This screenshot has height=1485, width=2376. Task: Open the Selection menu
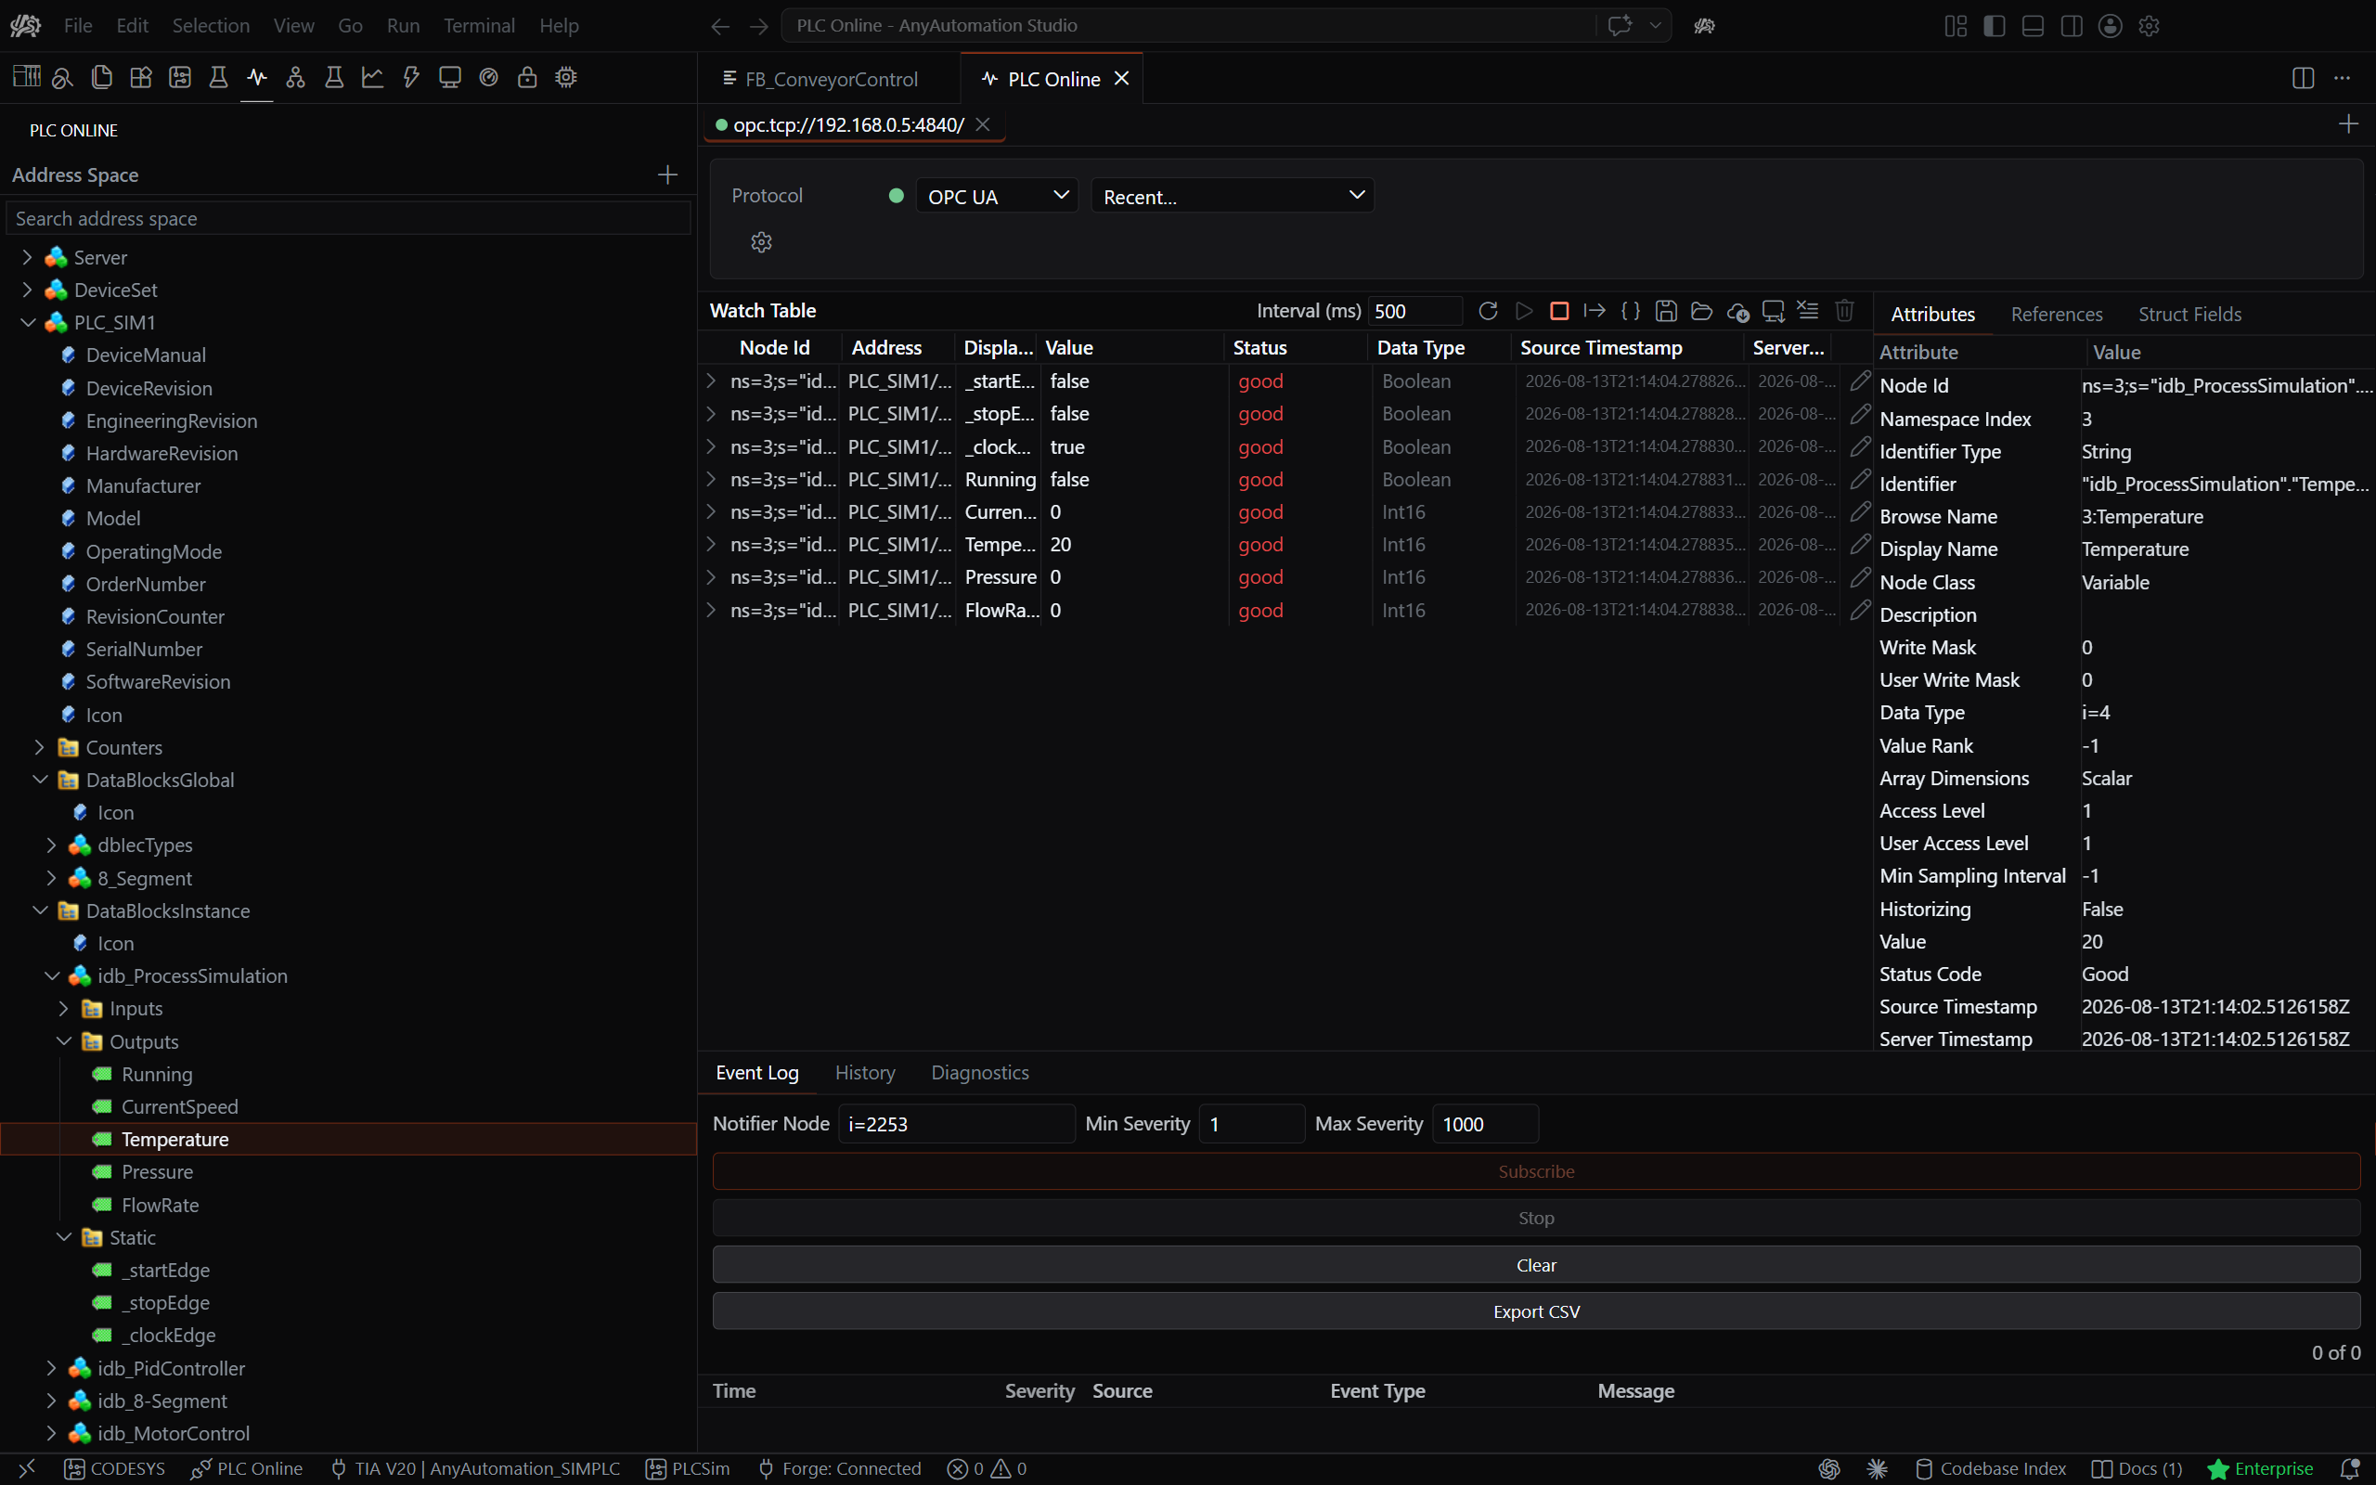(x=211, y=26)
